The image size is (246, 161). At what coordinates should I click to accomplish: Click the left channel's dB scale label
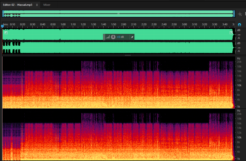239,30
